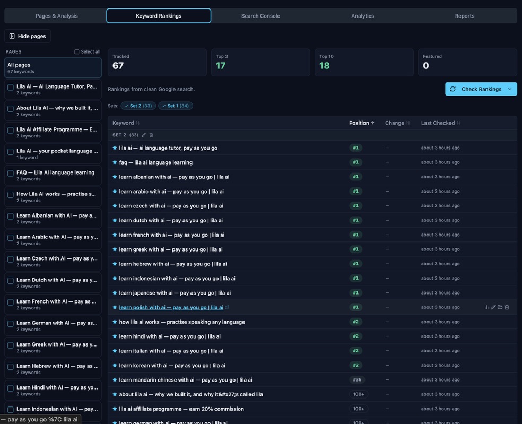Click star icon for learn hebrew keyword

(115, 264)
